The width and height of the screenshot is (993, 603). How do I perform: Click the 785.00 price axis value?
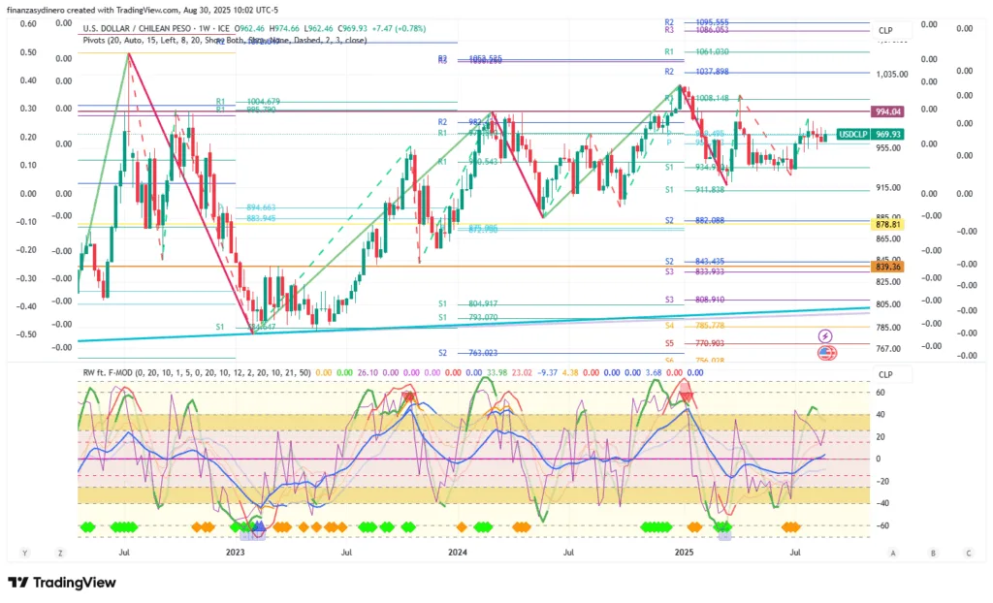pyautogui.click(x=888, y=328)
